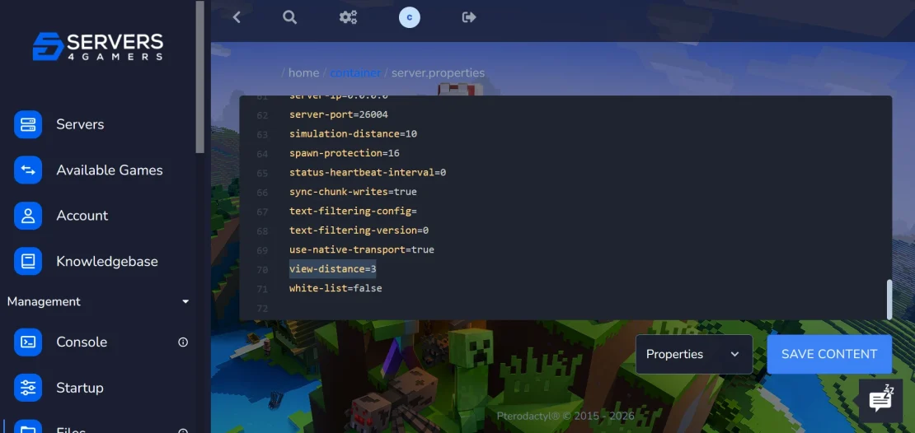915x433 pixels.
Task: Open Knowledgebase in the sidebar
Action: point(107,261)
